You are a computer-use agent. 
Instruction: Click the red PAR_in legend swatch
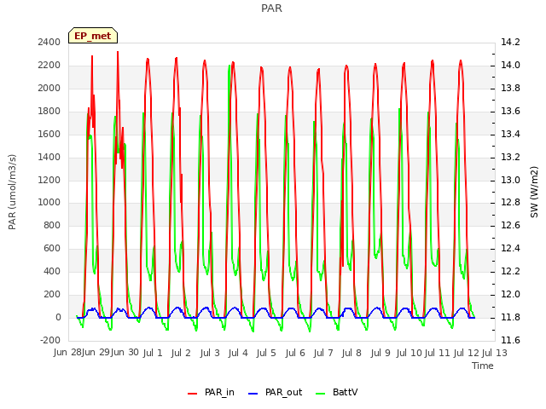coord(192,394)
